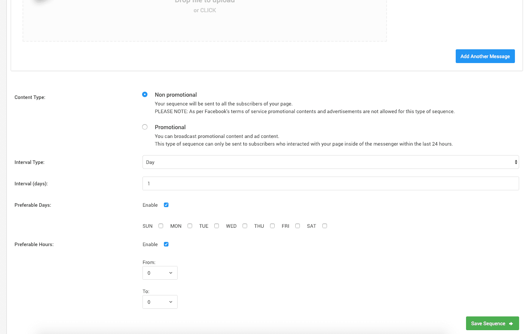
Task: Click the Preferable Hours label
Action: pos(34,245)
